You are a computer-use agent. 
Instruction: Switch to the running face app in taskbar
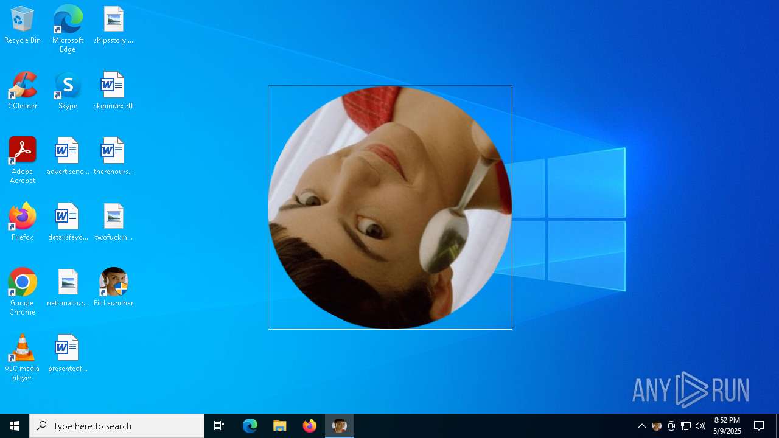(340, 426)
